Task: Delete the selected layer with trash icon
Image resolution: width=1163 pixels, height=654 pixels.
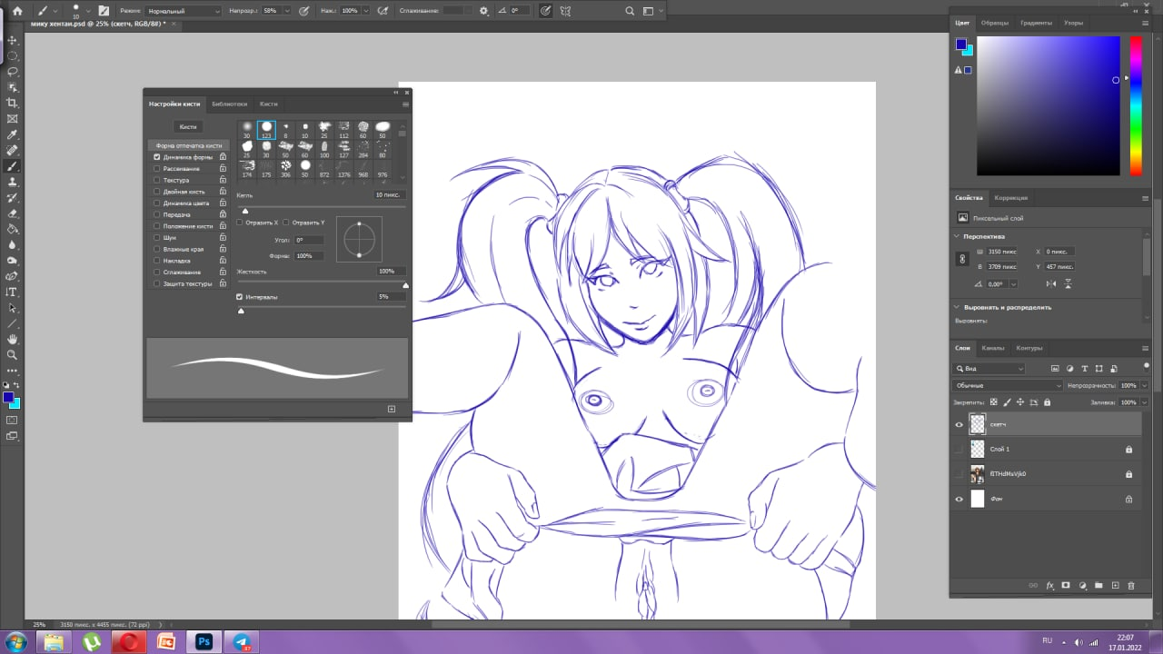Action: (x=1132, y=586)
